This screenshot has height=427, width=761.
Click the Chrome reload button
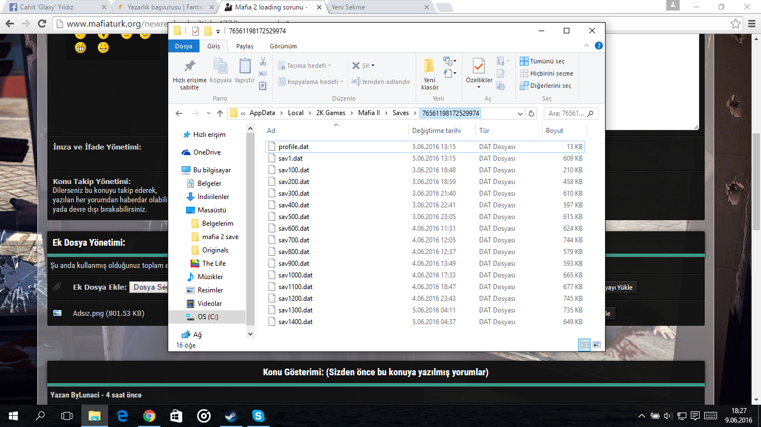tap(42, 24)
